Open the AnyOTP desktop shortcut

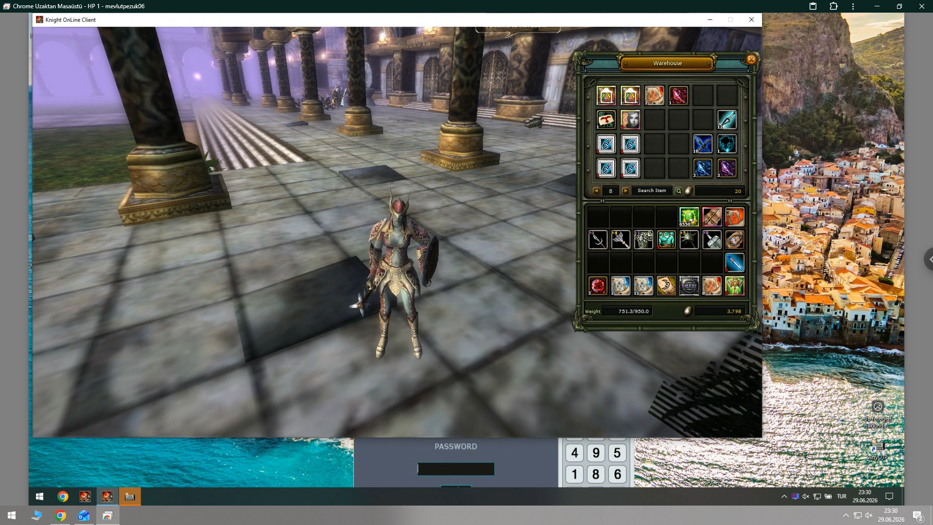pyautogui.click(x=878, y=451)
